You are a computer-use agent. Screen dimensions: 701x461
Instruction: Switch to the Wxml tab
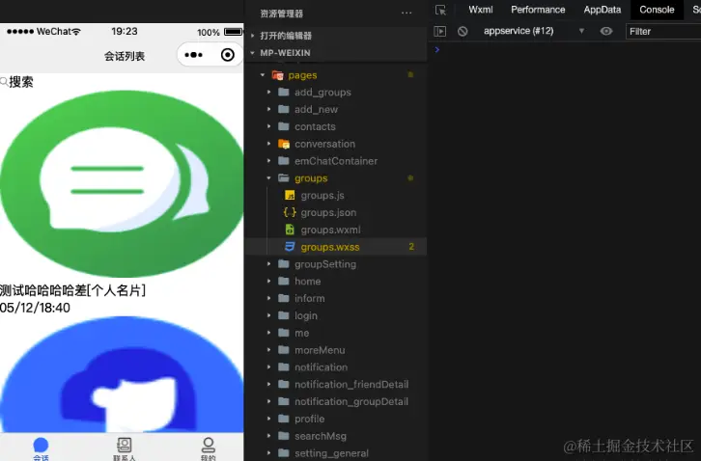[481, 10]
